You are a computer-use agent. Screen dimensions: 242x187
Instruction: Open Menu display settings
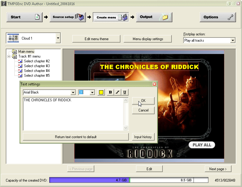148,39
